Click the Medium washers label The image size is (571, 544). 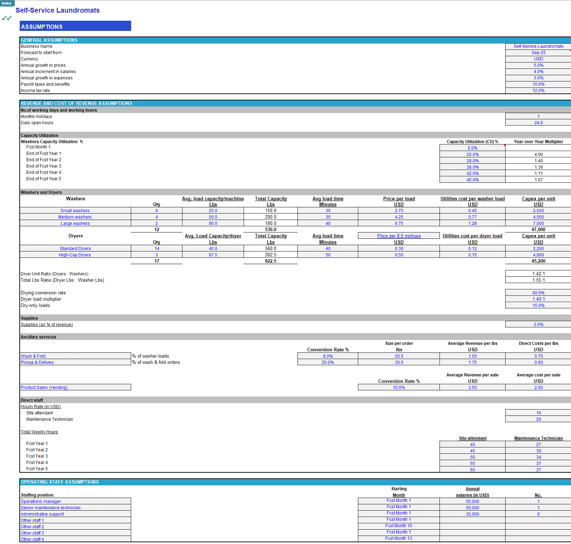click(x=75, y=217)
